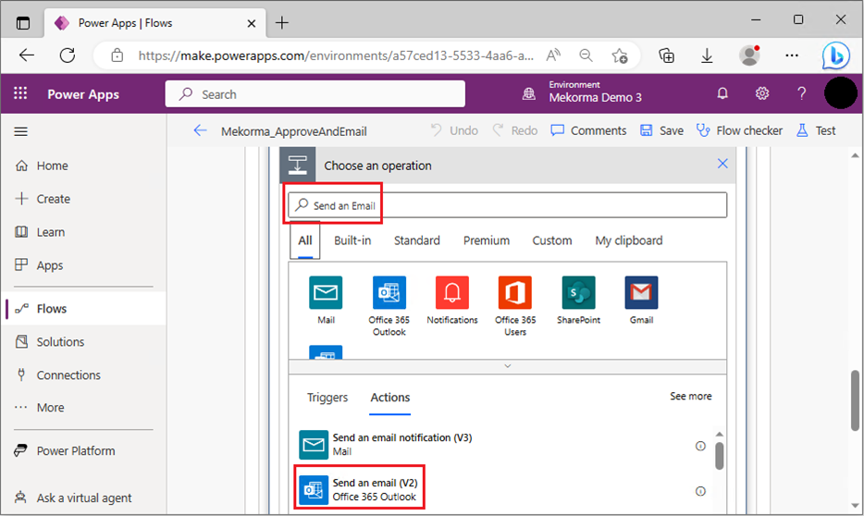Add this page to favorites star icon

click(x=620, y=55)
